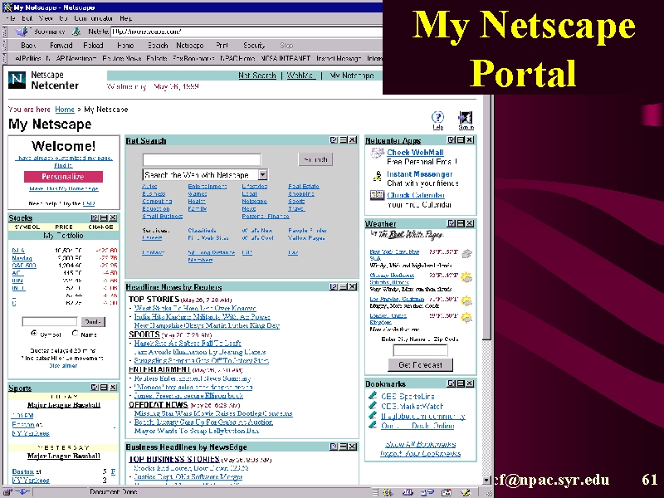Open the Net Search link in top bar
Viewport: 664px width, 498px height.
pyautogui.click(x=257, y=76)
